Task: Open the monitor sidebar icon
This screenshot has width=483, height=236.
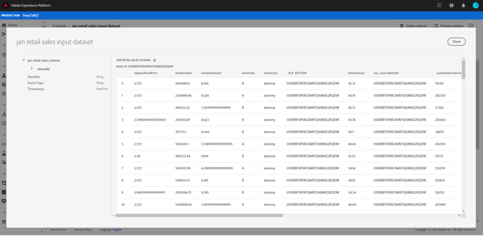Action: 4,201
